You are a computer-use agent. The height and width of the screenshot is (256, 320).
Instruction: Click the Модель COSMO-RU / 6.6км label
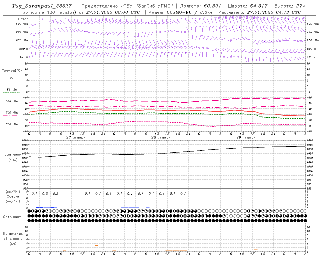coord(180,12)
